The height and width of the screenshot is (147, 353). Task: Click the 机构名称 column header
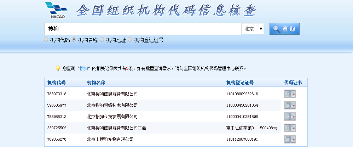96,83
